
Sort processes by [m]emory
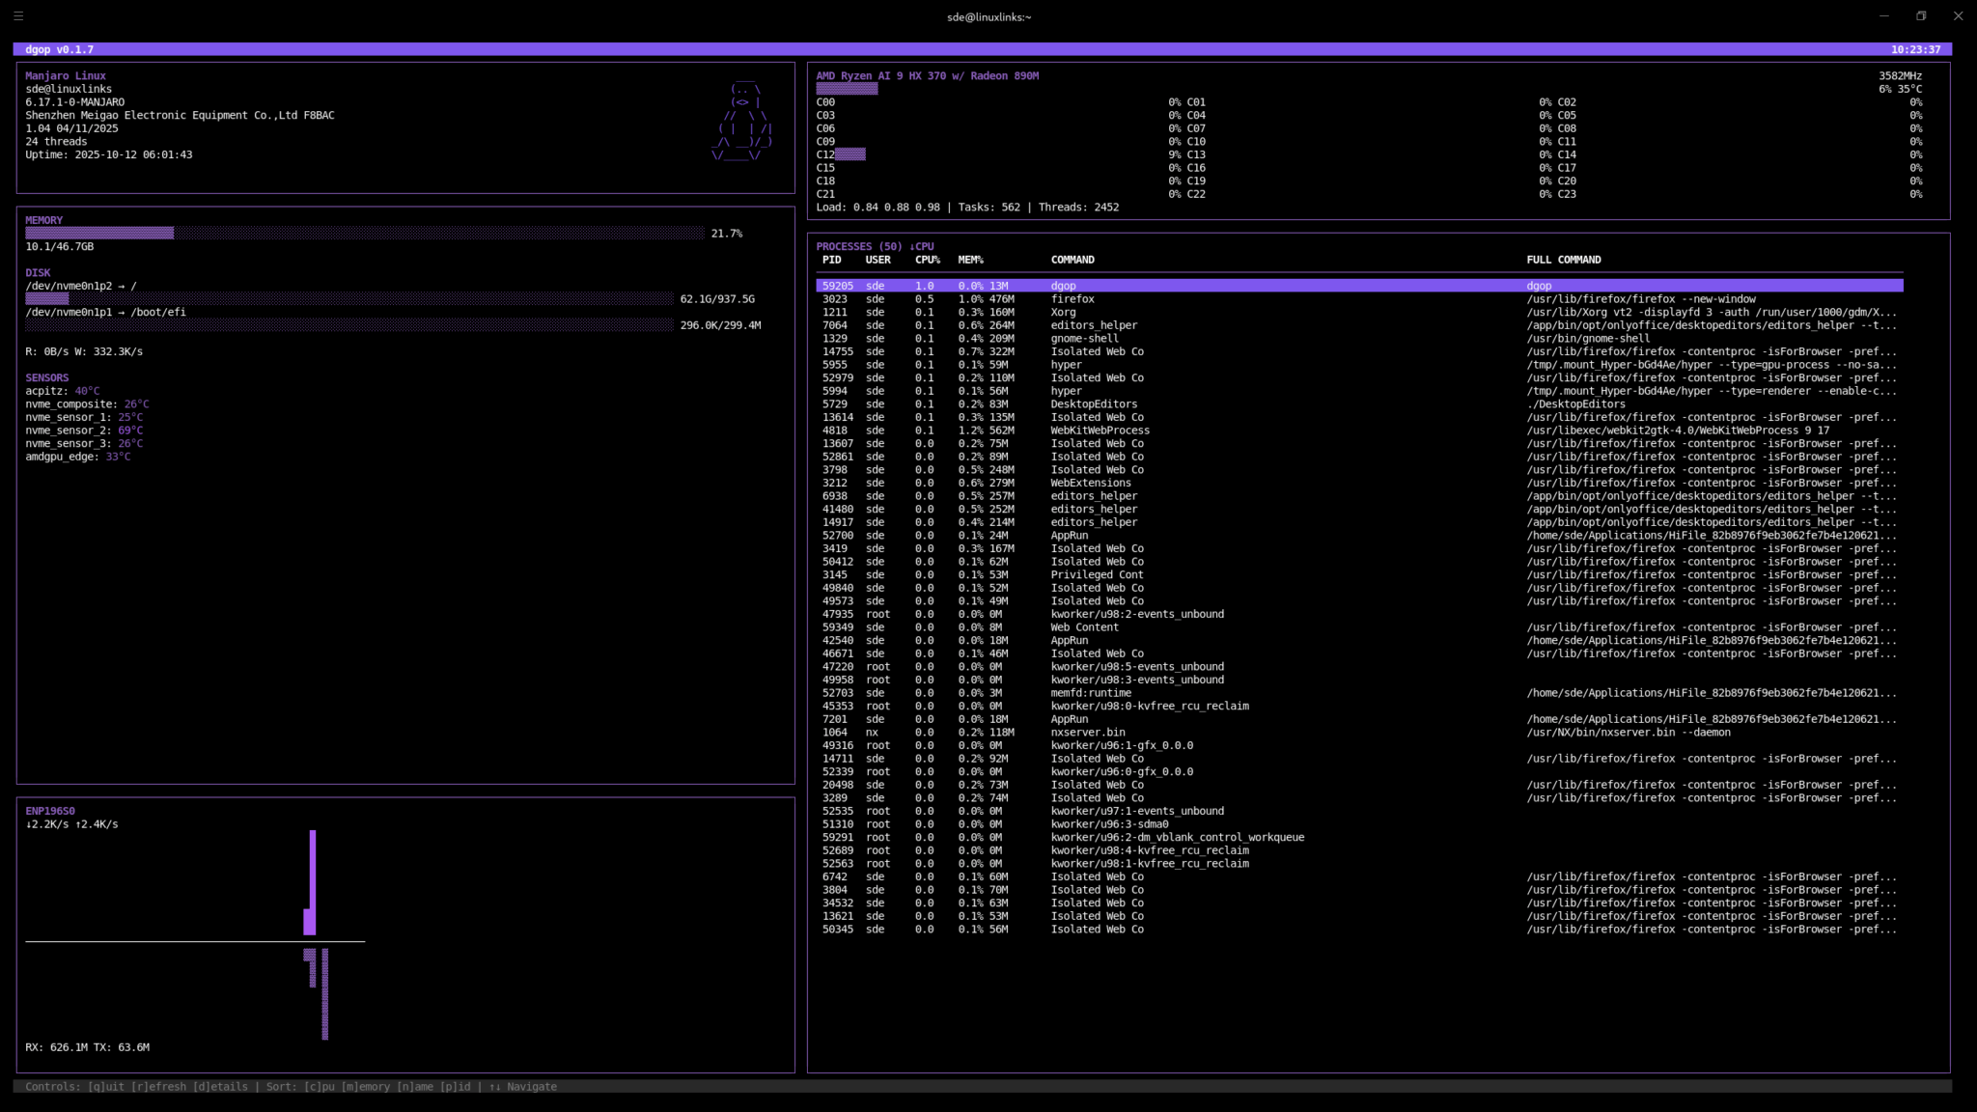[365, 1086]
